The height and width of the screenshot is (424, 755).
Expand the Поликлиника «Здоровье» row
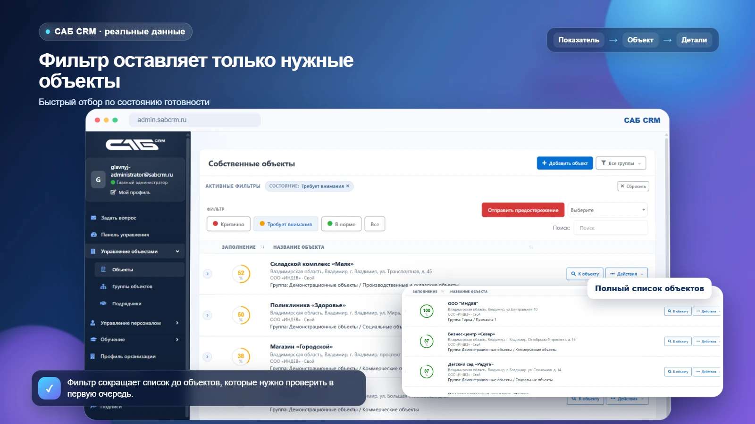point(208,315)
